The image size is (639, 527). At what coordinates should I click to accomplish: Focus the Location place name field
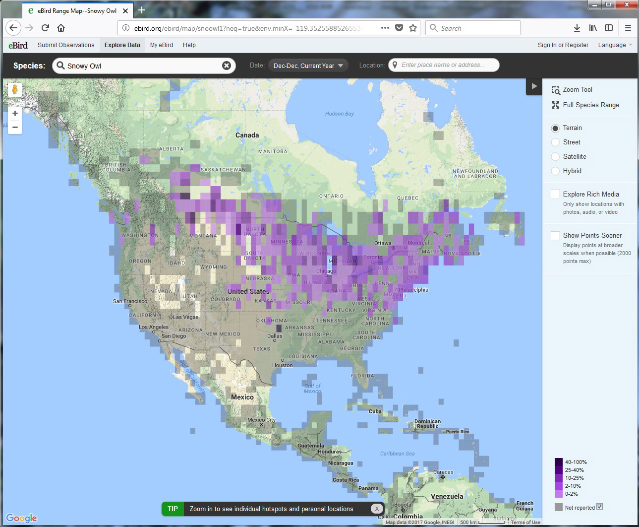coord(444,65)
